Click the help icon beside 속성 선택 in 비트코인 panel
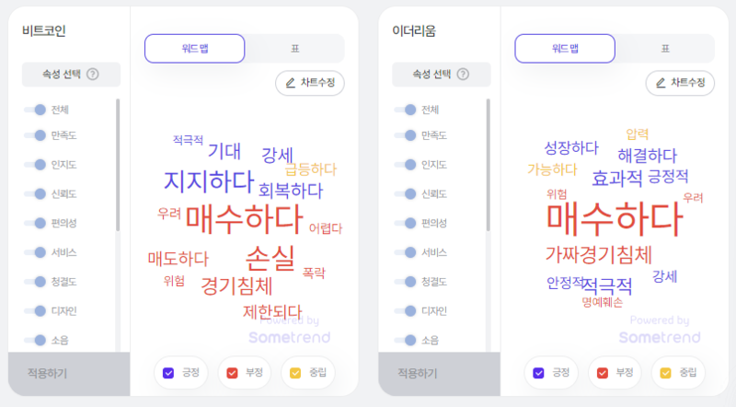 [93, 75]
